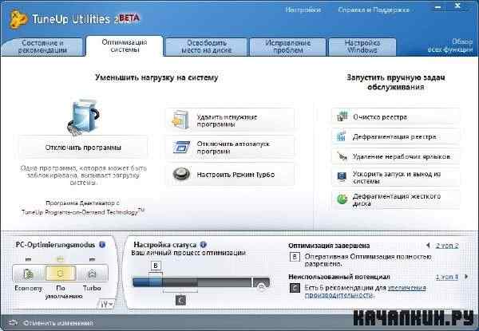Click Очистка реестра button
Viewport: 479px width, 331px height.
396,116
